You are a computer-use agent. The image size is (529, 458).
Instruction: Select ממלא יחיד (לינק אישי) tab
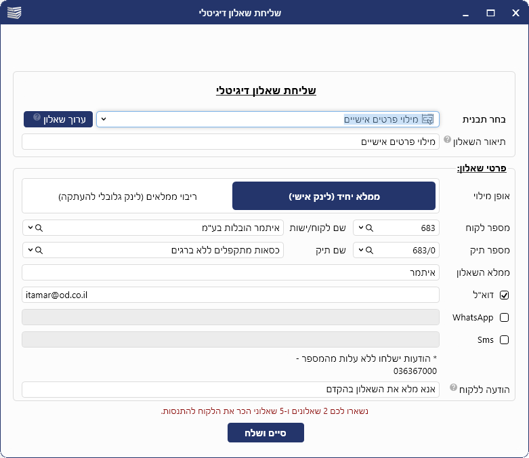coord(334,196)
